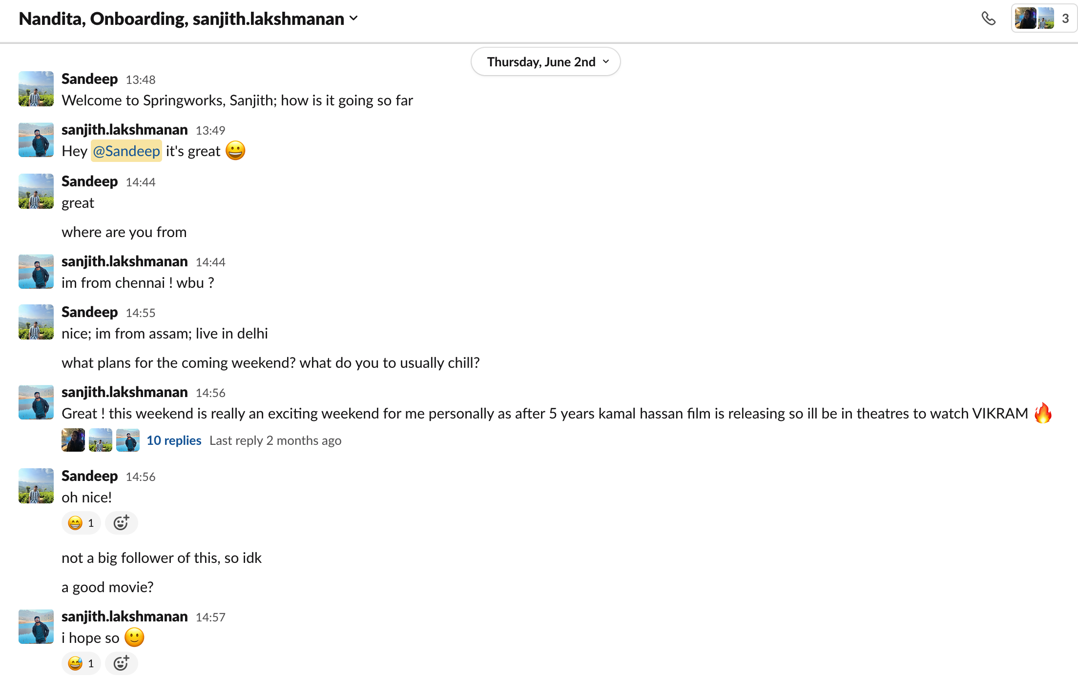1078x678 pixels.
Task: Click the grinning emoji after "it's great"
Action: point(235,151)
